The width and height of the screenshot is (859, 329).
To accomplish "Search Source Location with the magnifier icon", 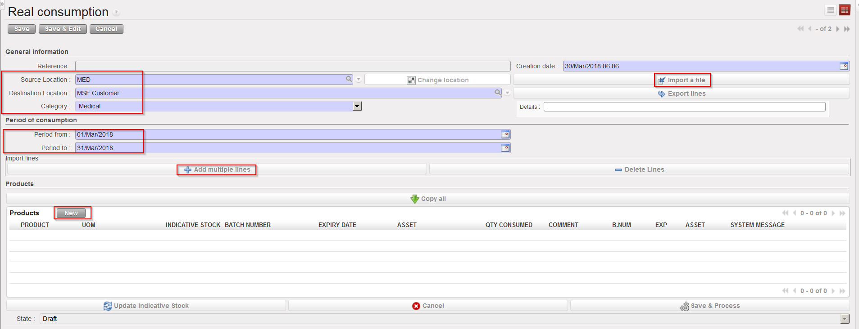I will pyautogui.click(x=349, y=79).
